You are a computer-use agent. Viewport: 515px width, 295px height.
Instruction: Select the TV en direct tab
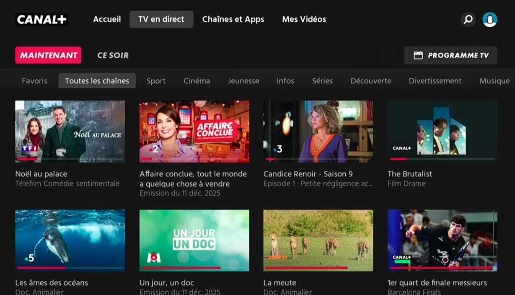click(161, 19)
